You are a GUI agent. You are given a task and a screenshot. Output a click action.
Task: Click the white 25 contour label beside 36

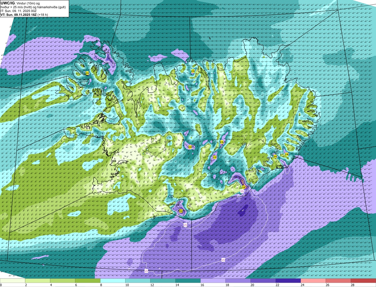point(242,191)
